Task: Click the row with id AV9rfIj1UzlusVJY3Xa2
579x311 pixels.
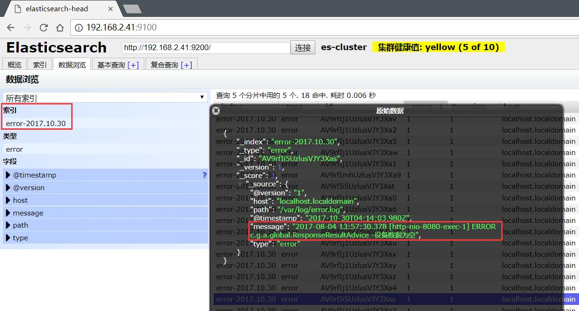Action: [396, 130]
